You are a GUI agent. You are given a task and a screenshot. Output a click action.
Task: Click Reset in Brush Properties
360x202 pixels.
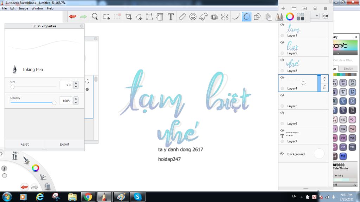click(25, 144)
